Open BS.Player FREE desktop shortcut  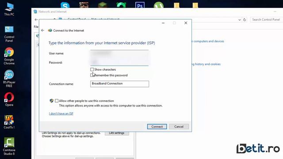pos(9,79)
